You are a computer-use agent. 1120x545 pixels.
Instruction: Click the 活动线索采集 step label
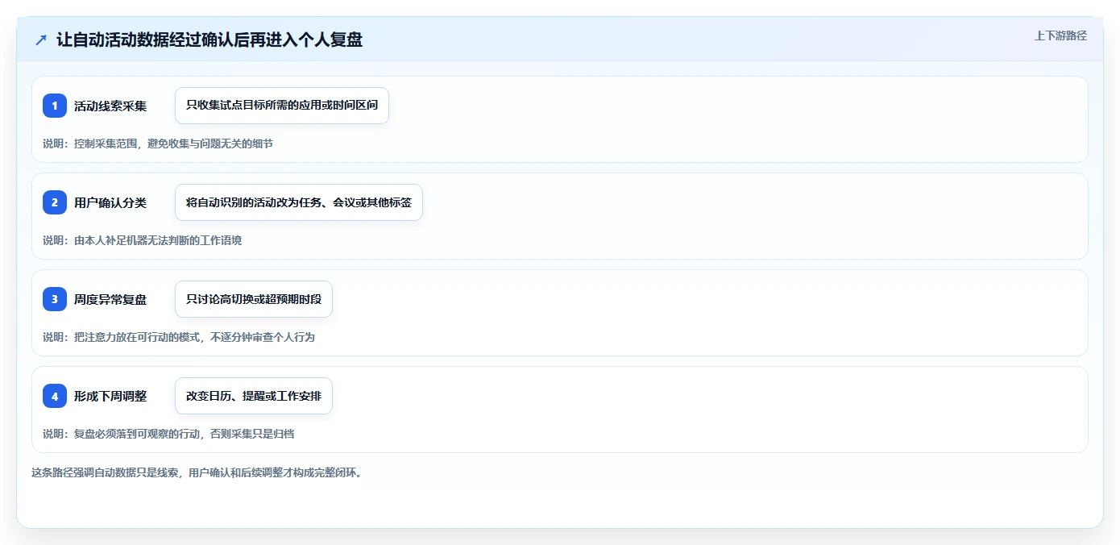click(110, 106)
